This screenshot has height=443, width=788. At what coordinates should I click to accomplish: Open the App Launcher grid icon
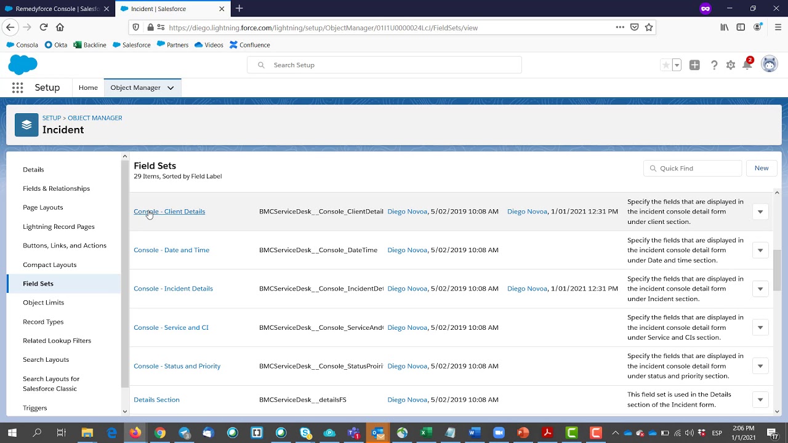point(17,87)
